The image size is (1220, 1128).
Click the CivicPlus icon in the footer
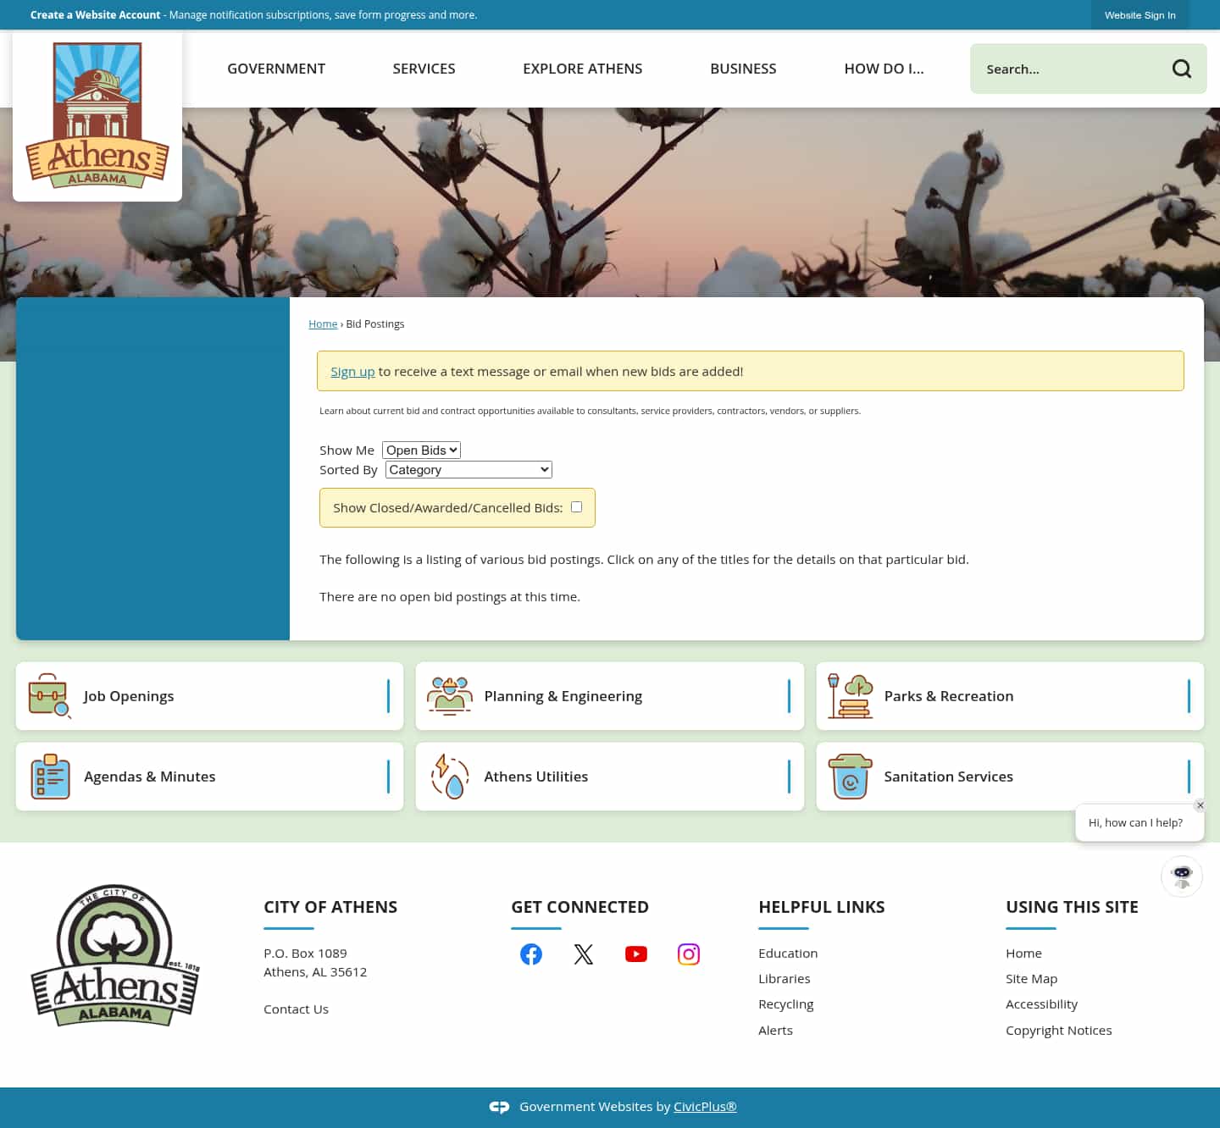click(500, 1106)
